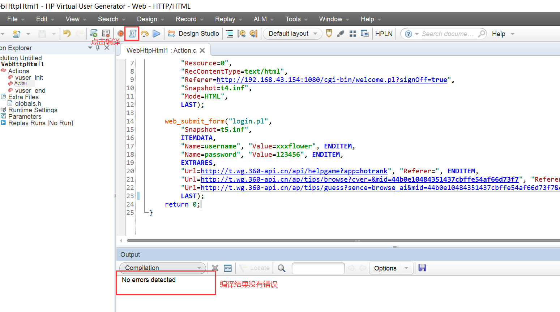
Task: Open the Record menu
Action: (x=189, y=19)
